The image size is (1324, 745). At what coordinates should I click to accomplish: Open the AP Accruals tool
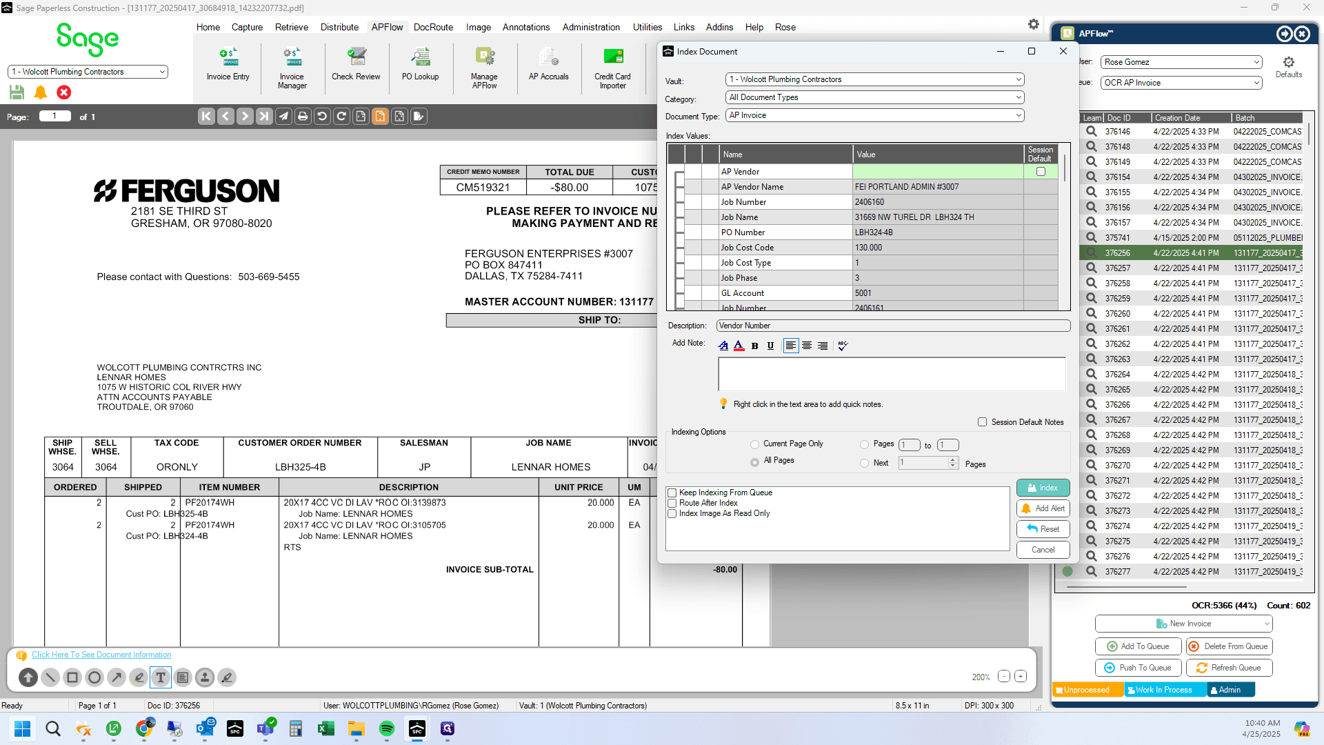click(x=549, y=65)
